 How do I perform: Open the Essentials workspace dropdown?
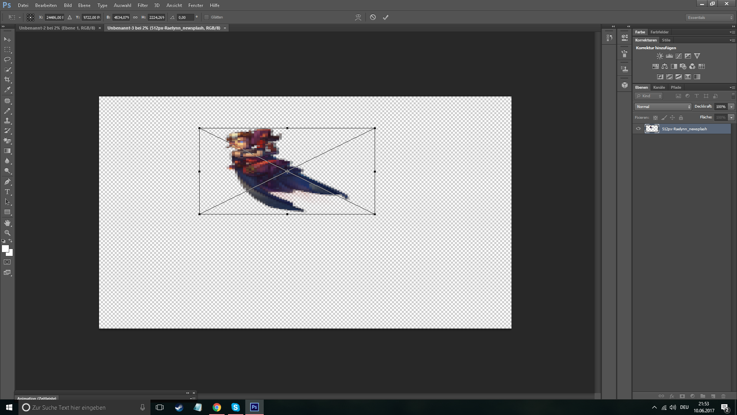pyautogui.click(x=710, y=17)
